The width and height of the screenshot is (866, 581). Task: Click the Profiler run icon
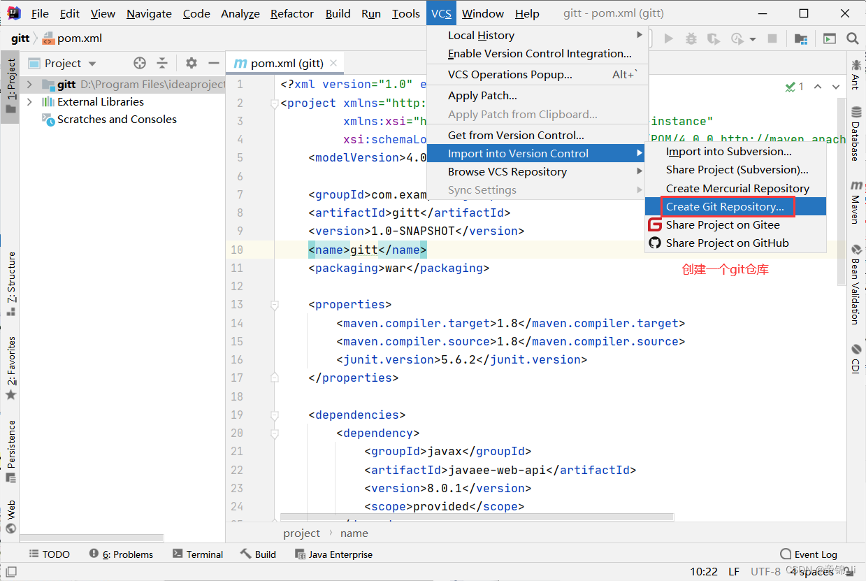coord(737,39)
